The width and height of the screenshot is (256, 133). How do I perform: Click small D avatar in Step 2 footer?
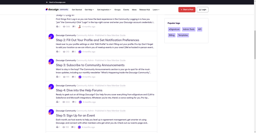pyautogui.click(x=80, y=52)
